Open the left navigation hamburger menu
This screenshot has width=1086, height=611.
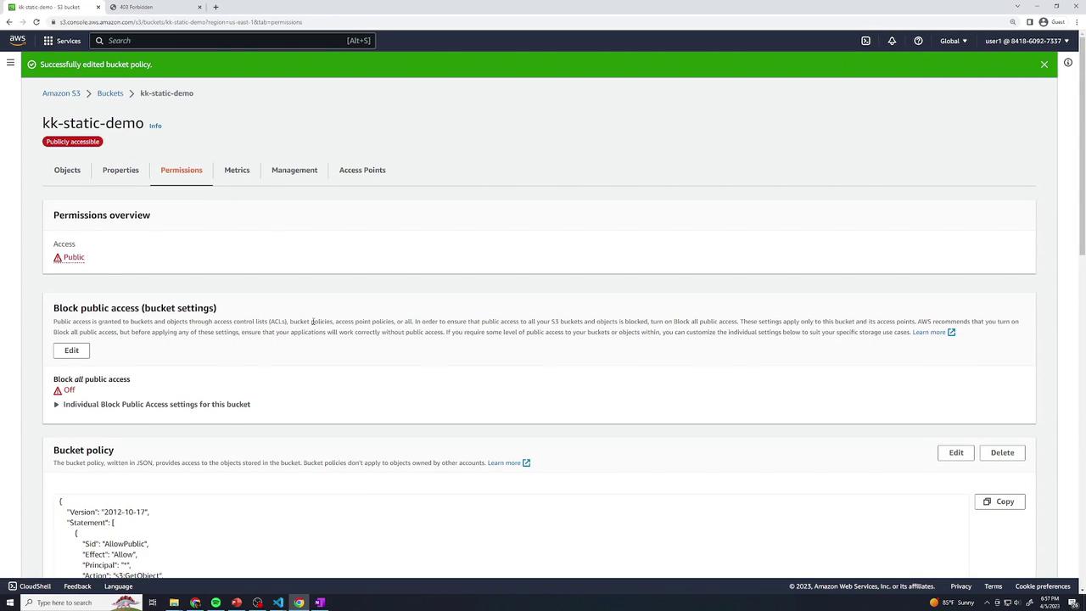point(10,63)
